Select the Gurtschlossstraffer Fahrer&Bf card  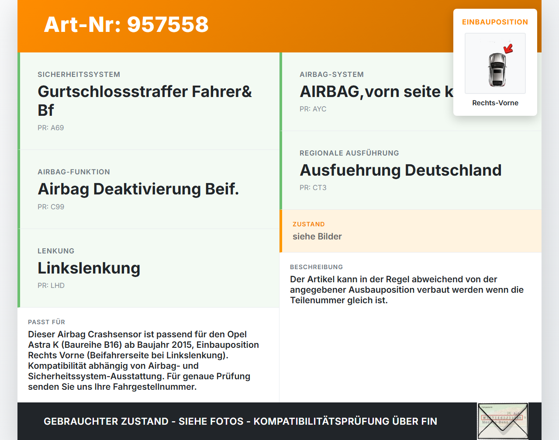(x=144, y=100)
